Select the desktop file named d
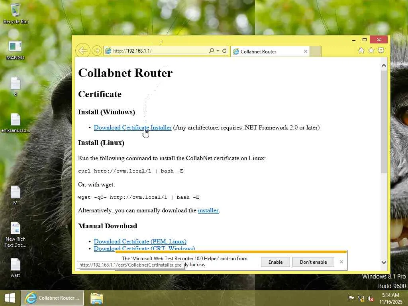The height and width of the screenshot is (306, 408). point(16,86)
